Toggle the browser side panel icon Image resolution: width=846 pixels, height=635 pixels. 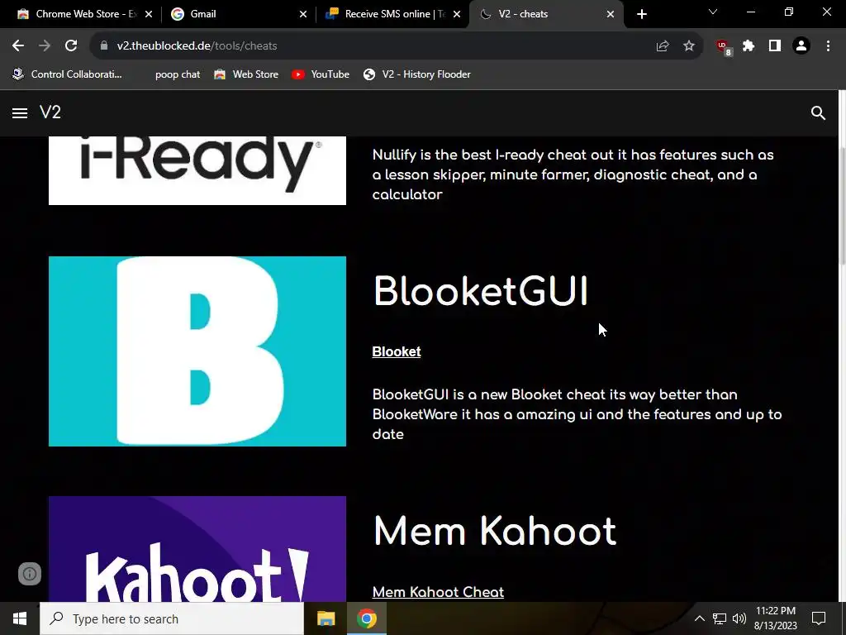775,46
